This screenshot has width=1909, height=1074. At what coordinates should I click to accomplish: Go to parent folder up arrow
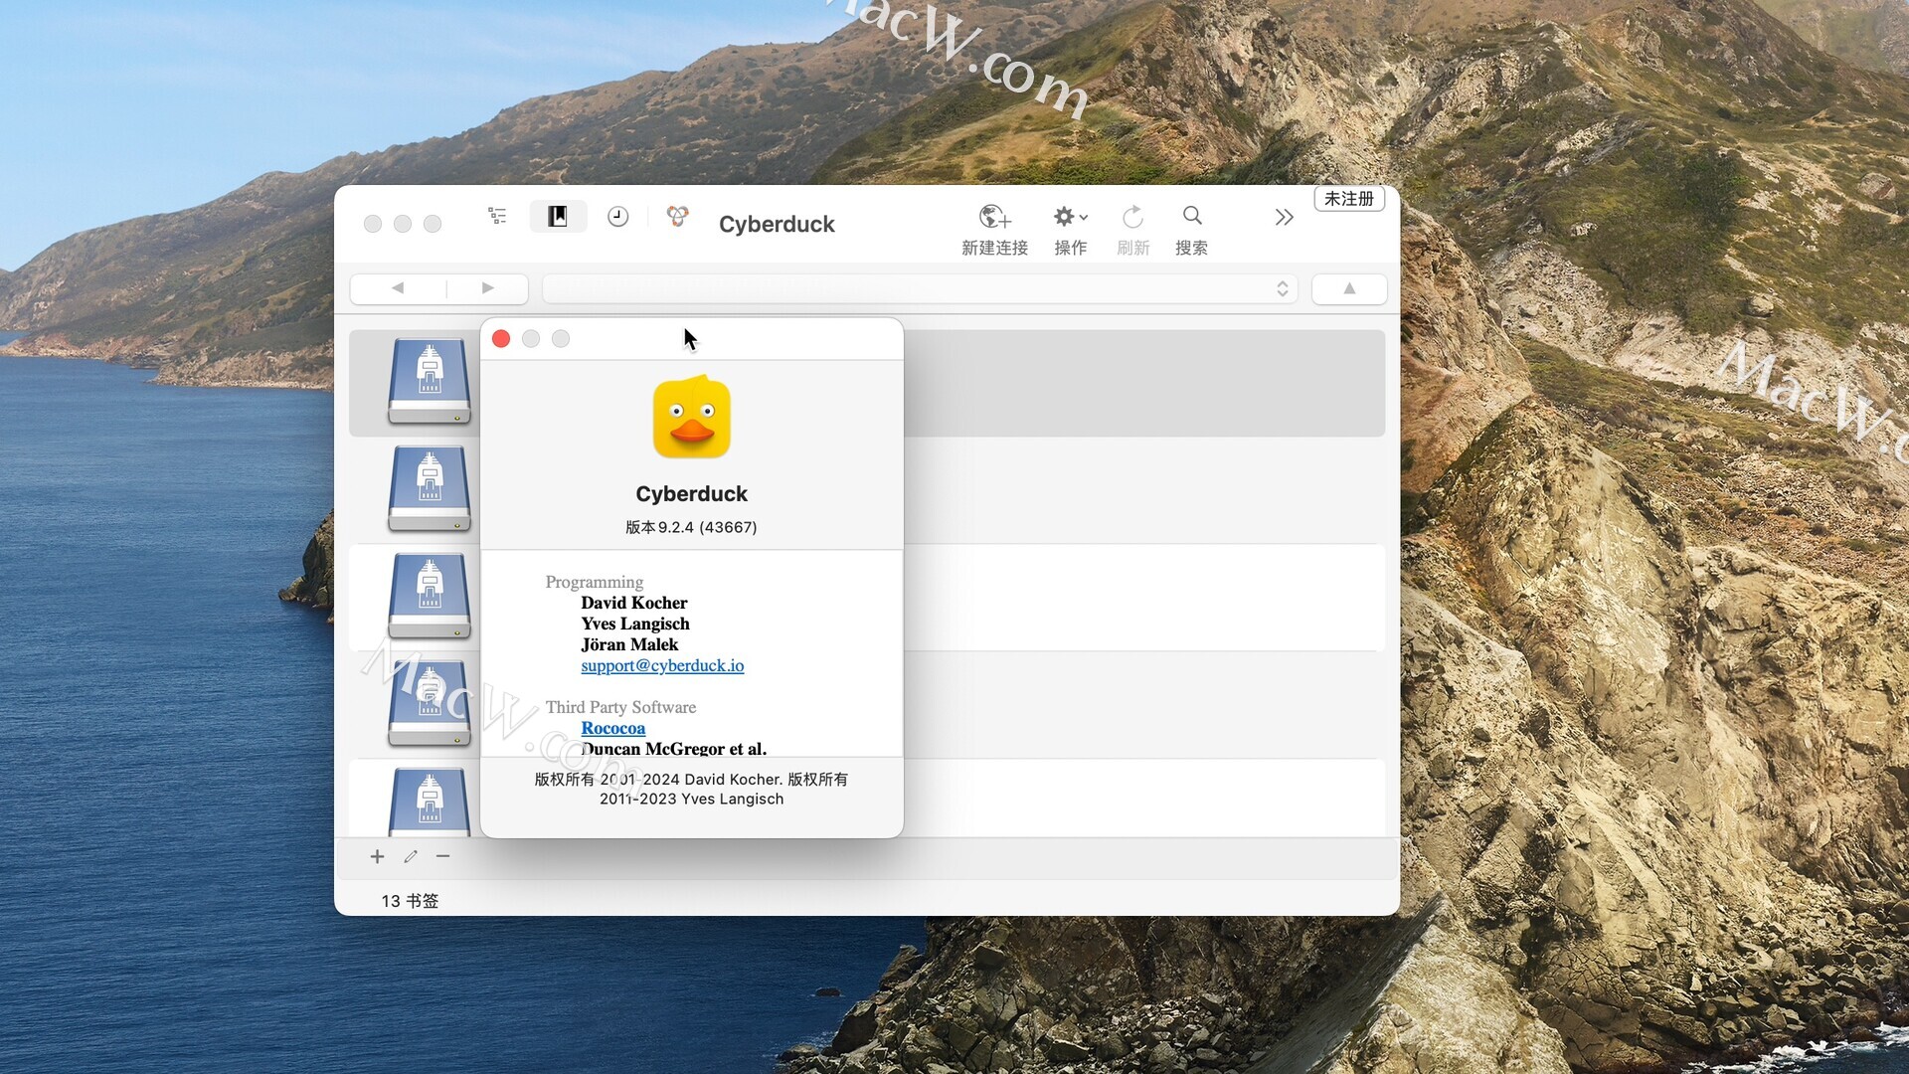pos(1349,288)
